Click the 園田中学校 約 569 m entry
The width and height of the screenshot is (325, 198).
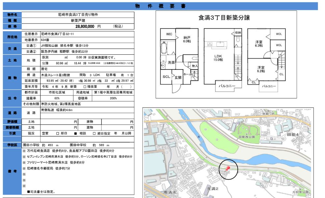tap(90, 145)
